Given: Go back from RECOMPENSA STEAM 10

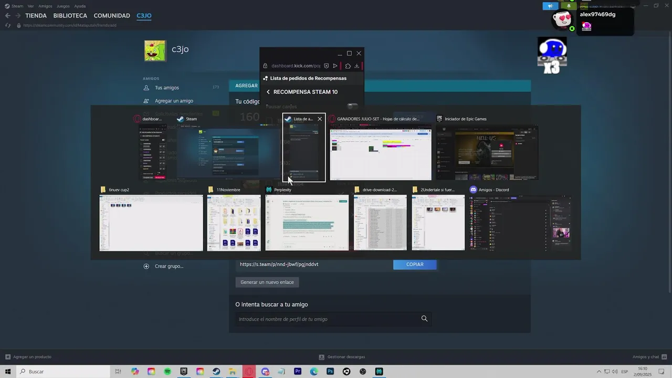Looking at the screenshot, I should 268,92.
